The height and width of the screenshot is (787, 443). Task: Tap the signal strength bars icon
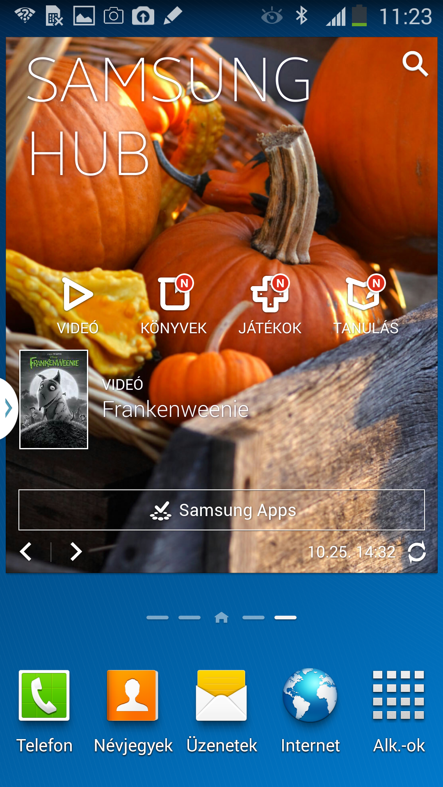click(x=336, y=17)
